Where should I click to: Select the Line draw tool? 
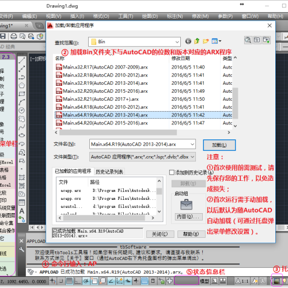(22, 60)
